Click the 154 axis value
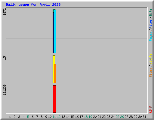The image size is (154, 120). (x=5, y=57)
